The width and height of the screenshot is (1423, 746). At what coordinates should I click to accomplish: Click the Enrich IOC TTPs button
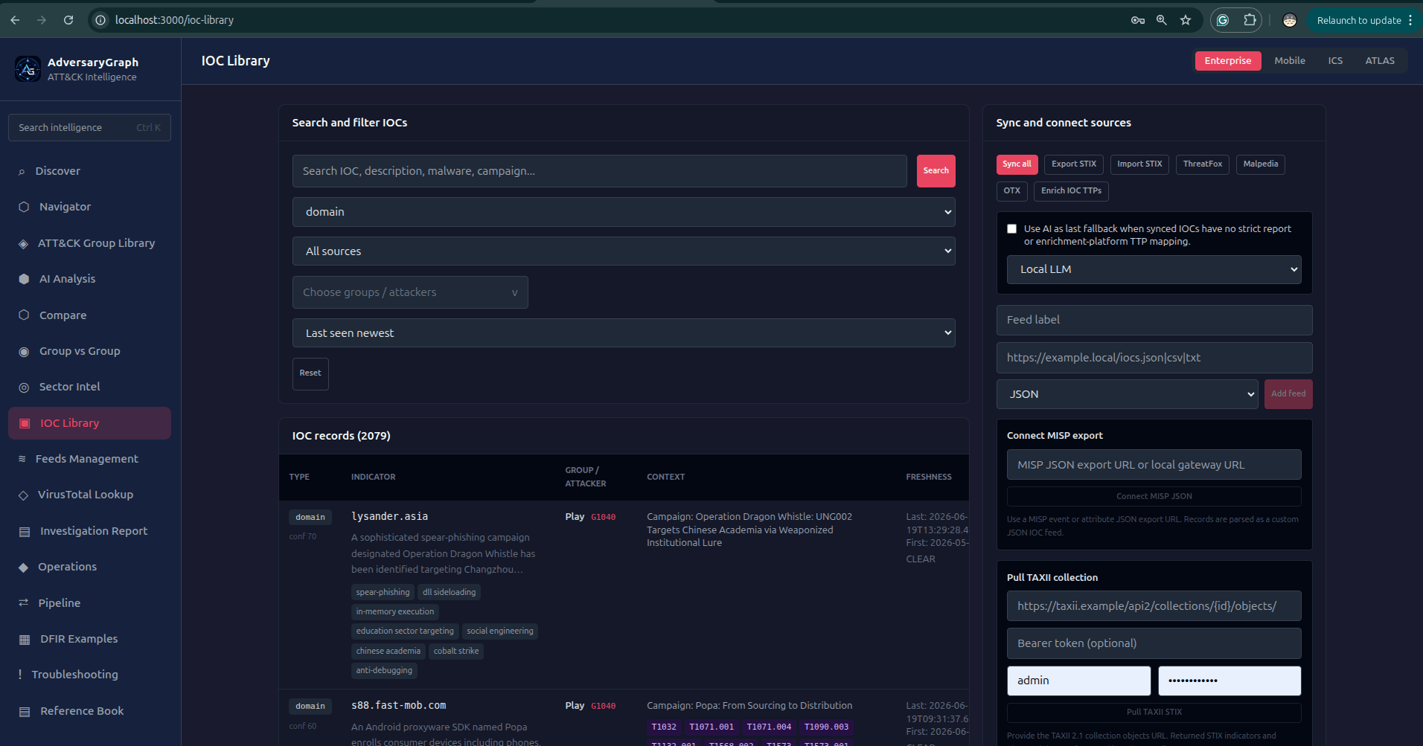1072,191
